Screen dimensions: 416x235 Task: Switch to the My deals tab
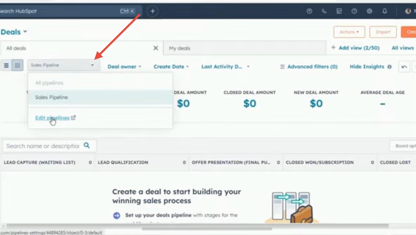tap(180, 48)
